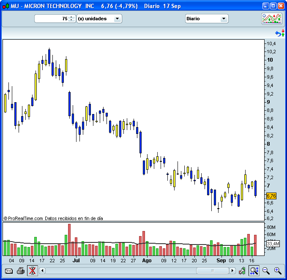Click the zoom in magnifier icon
The height and width of the screenshot is (280, 287).
point(278,271)
